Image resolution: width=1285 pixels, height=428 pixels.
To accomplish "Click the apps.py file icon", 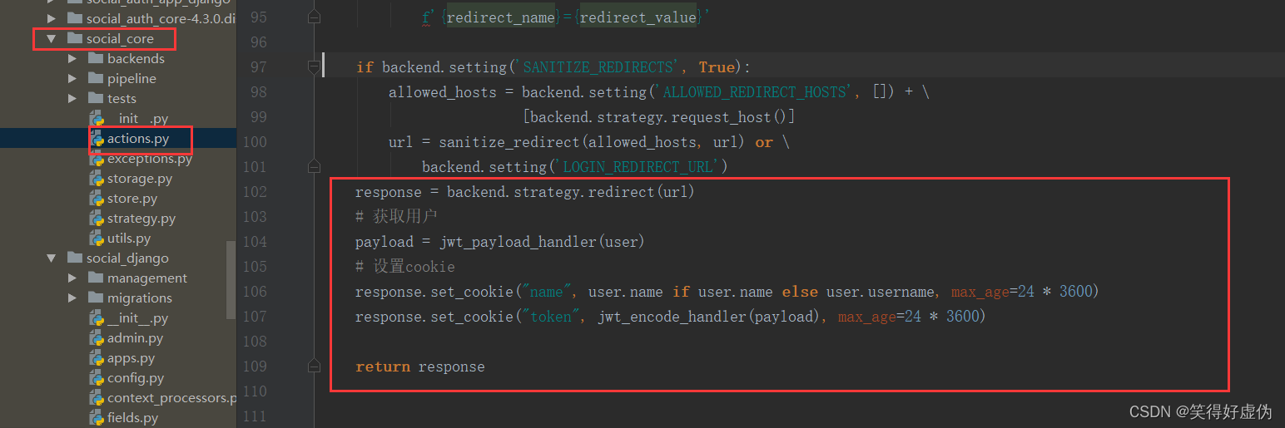I will click(x=96, y=358).
